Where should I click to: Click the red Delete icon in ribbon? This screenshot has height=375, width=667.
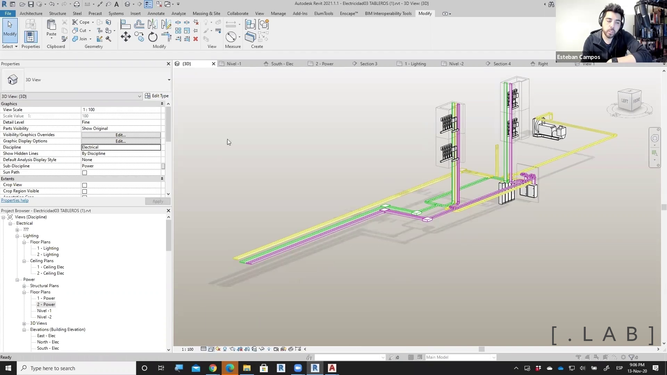pyautogui.click(x=196, y=39)
